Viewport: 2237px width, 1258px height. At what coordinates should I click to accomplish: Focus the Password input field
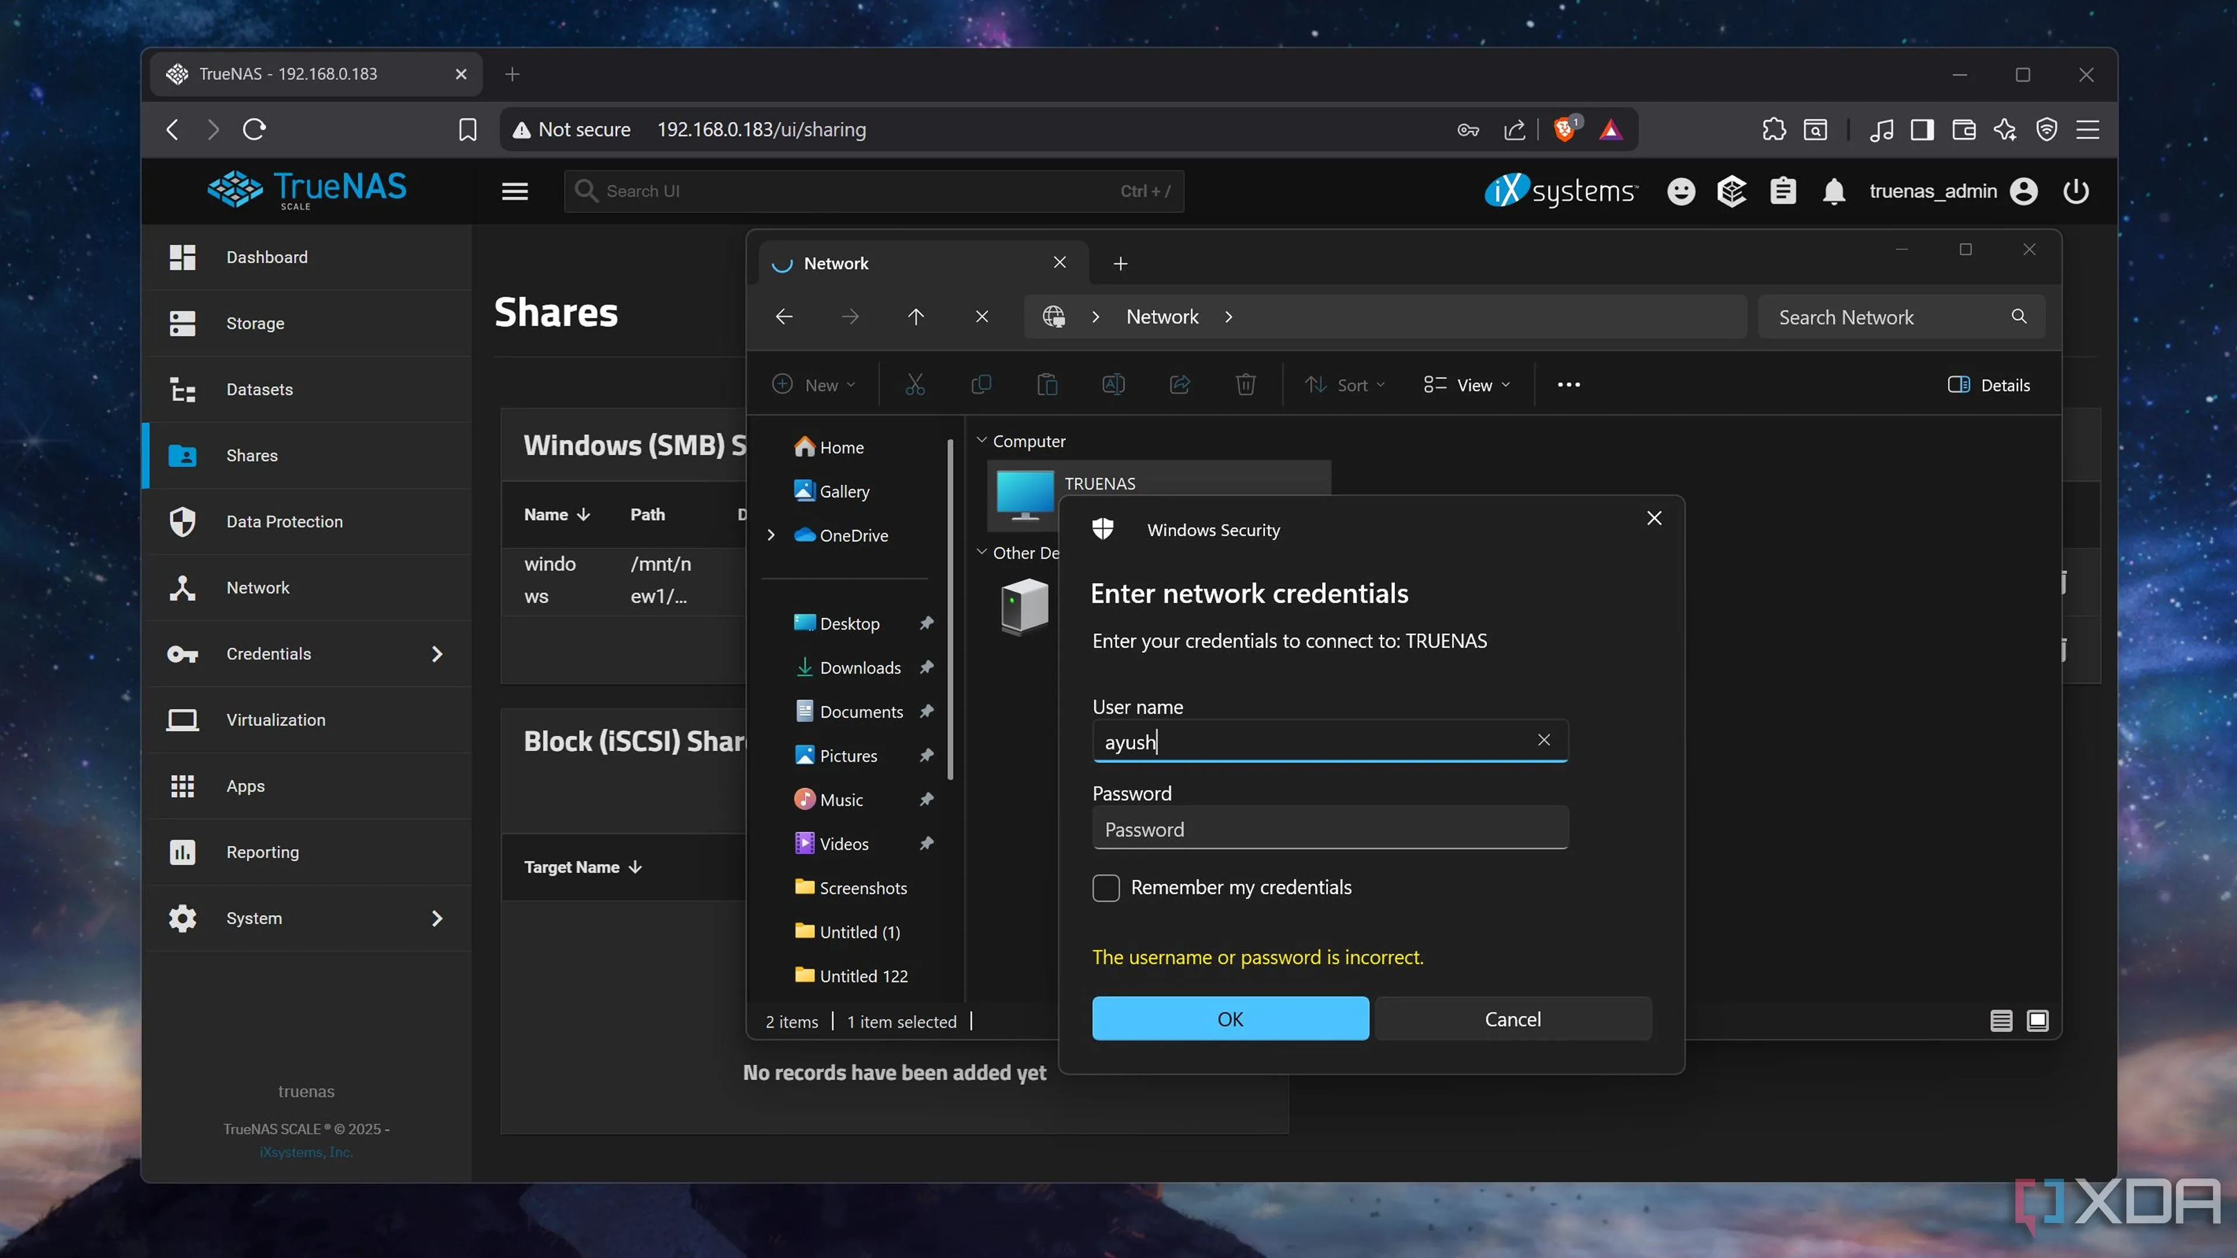point(1329,828)
